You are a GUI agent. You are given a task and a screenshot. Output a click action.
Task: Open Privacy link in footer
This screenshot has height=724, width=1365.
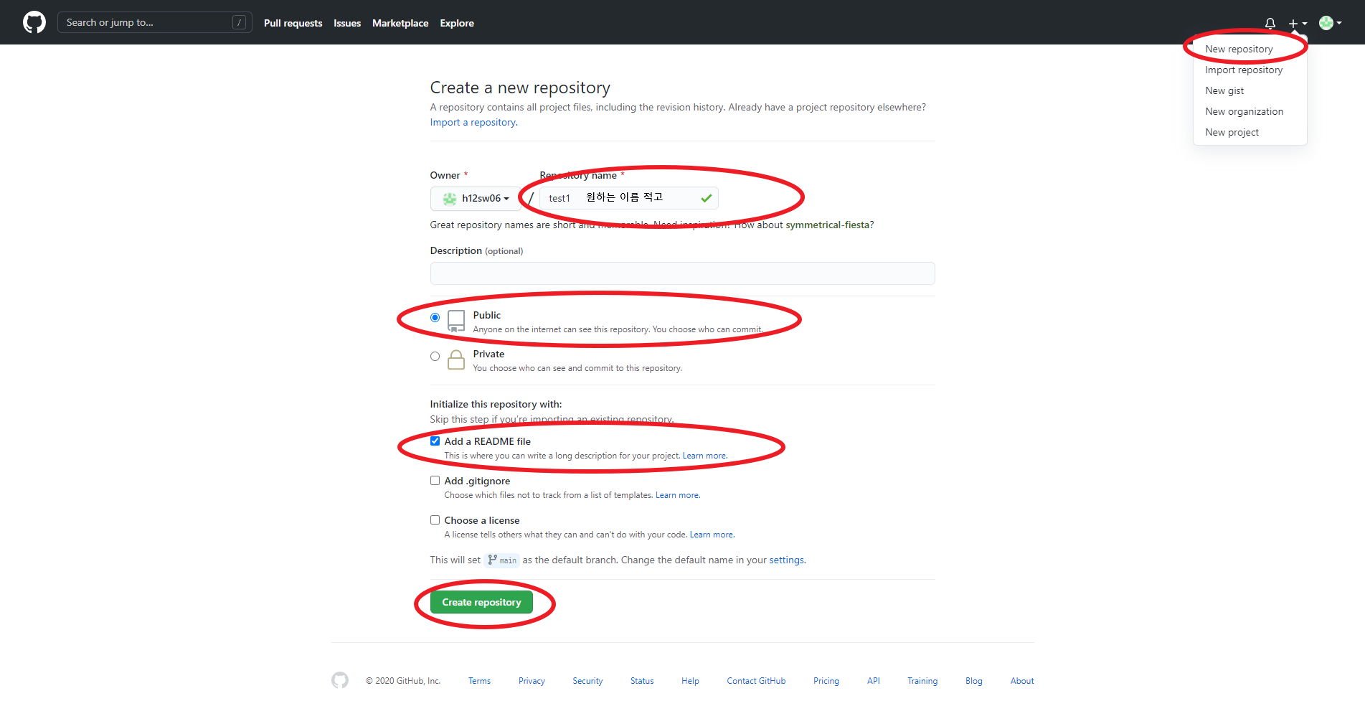532,681
